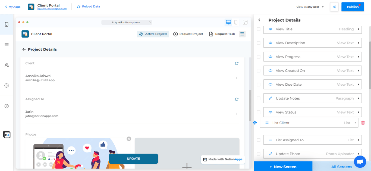371x171 pixels.
Task: Publish the app
Action: click(x=353, y=7)
